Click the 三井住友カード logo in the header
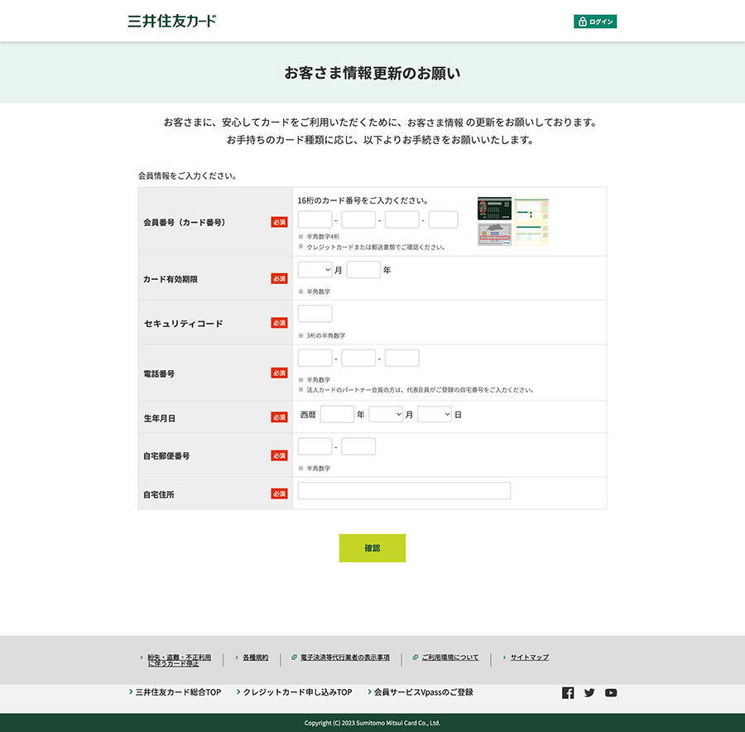 click(x=171, y=21)
